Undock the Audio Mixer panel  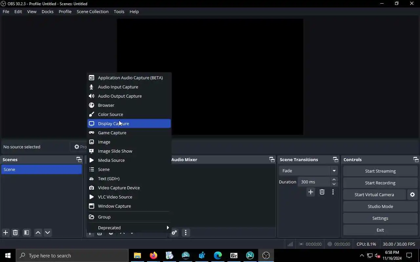coord(272,159)
